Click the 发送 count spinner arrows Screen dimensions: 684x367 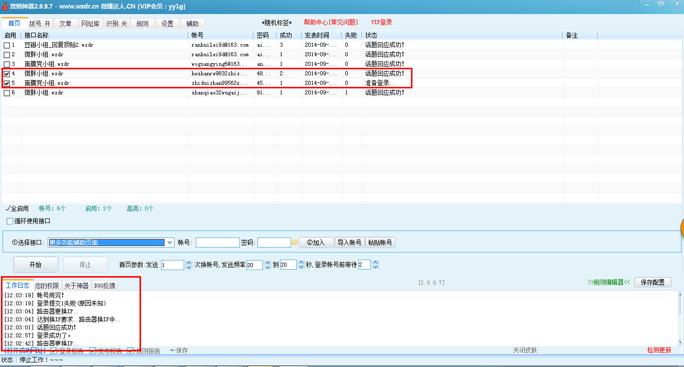pyautogui.click(x=189, y=265)
